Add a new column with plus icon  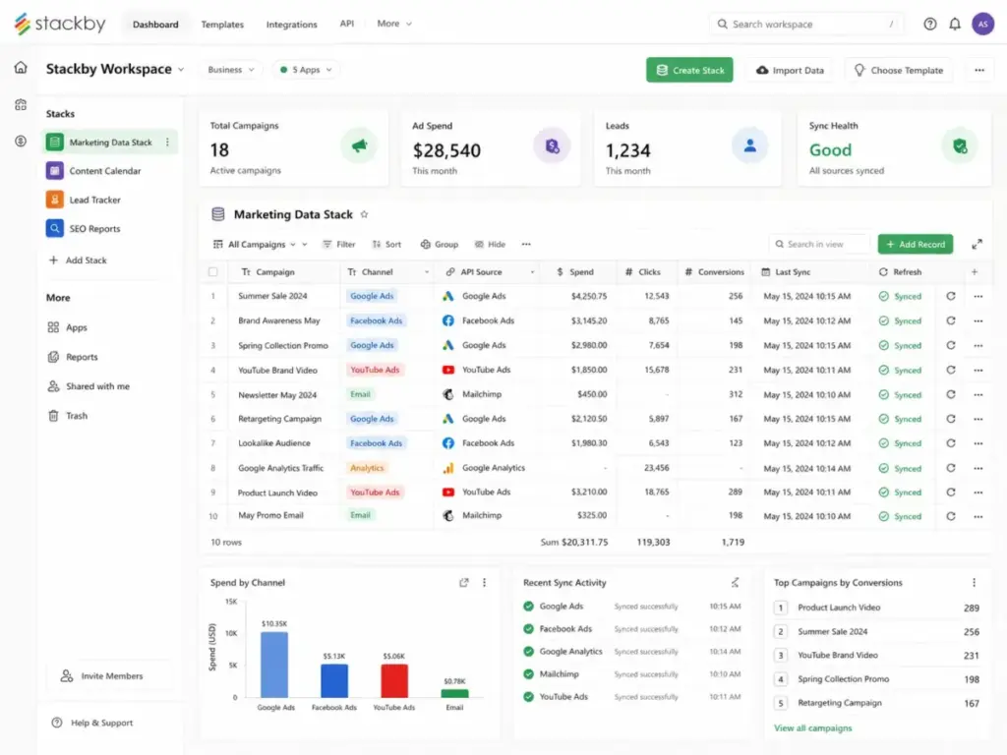pos(975,272)
